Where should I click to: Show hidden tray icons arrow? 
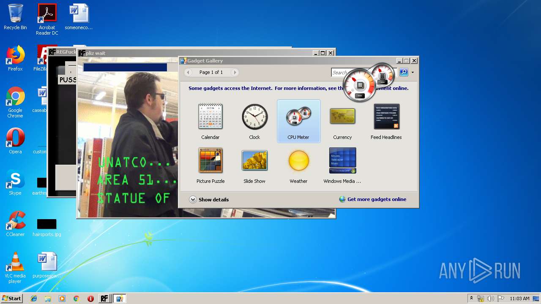pos(472,298)
